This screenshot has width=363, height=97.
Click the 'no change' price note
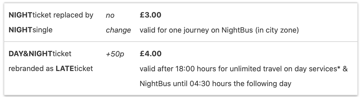click(118, 23)
